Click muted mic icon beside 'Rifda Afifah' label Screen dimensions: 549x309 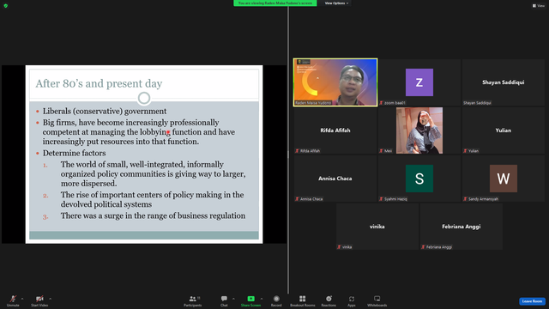(x=298, y=151)
